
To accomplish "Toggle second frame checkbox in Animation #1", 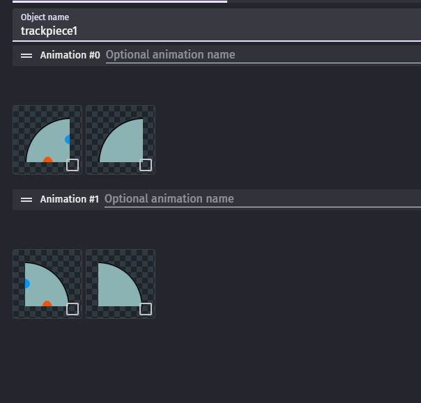I will (x=146, y=309).
